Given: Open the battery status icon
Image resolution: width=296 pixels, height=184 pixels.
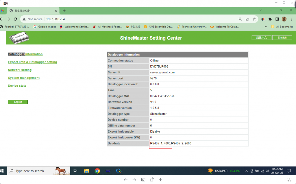Looking at the screenshot, I should tap(257, 171).
